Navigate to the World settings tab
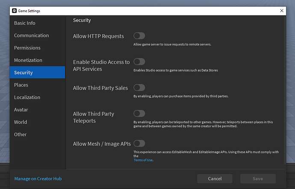This screenshot has height=189, width=295. [21, 122]
